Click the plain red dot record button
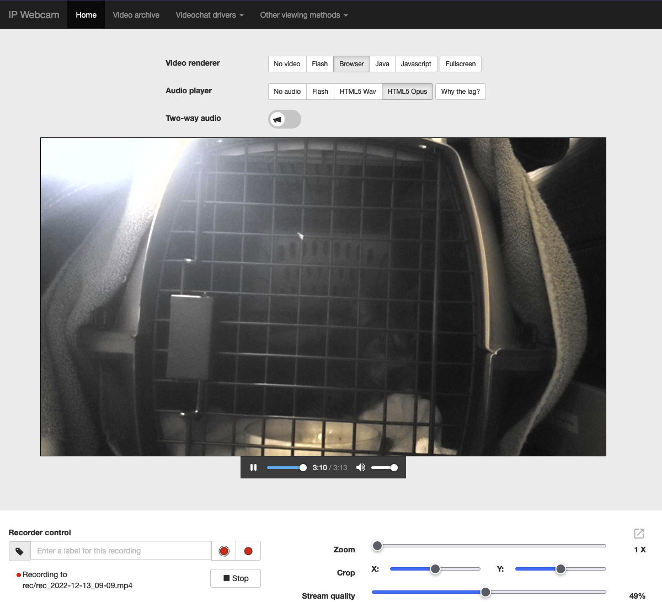The image size is (662, 602). 248,551
